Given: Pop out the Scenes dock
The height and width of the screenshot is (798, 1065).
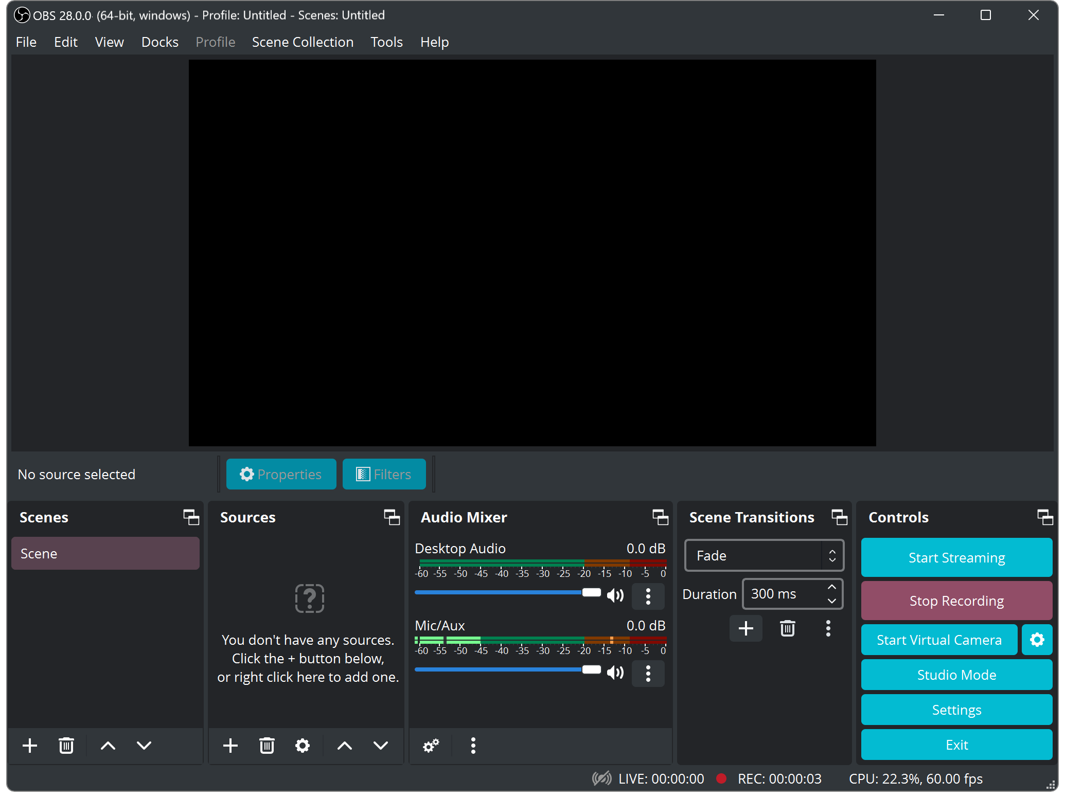Looking at the screenshot, I should 190,517.
